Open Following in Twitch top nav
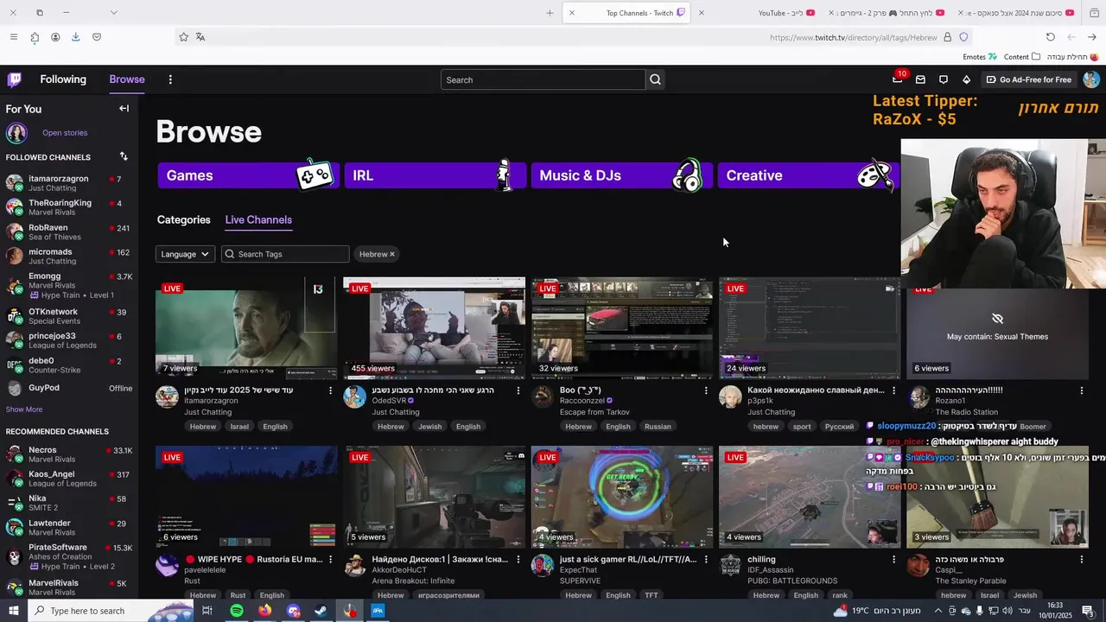 click(x=63, y=79)
